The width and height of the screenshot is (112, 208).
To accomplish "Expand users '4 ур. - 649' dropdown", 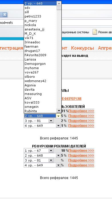I will coord(58,126).
